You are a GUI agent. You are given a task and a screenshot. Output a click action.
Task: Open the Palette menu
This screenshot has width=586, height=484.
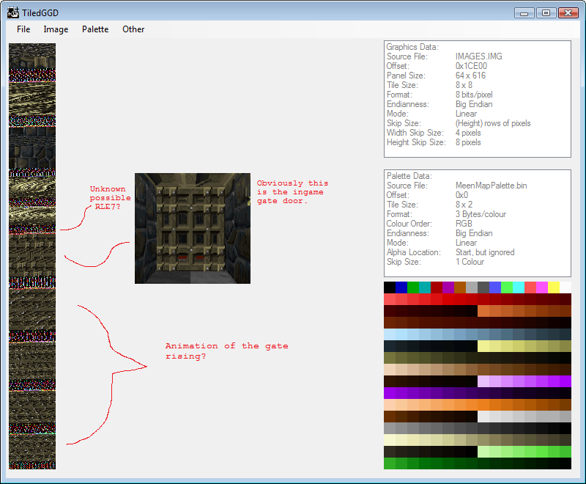point(95,29)
